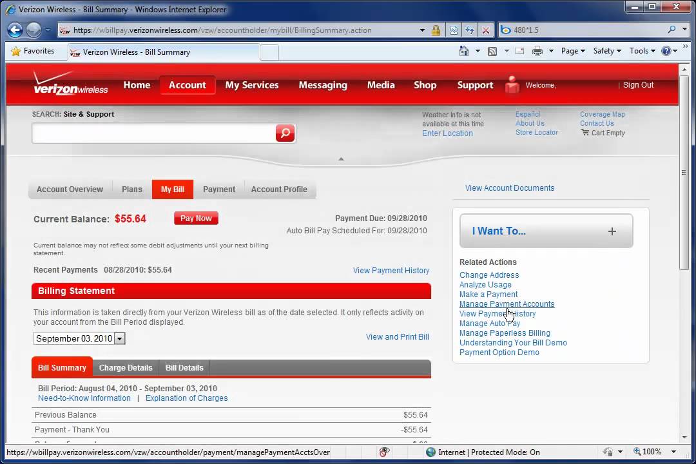Open the address bar URL dropdown arrow
The height and width of the screenshot is (464, 696).
coord(422,30)
